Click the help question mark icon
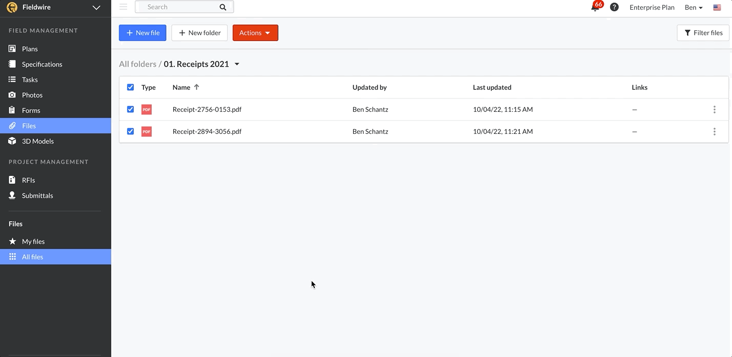The width and height of the screenshot is (732, 357). coord(614,7)
